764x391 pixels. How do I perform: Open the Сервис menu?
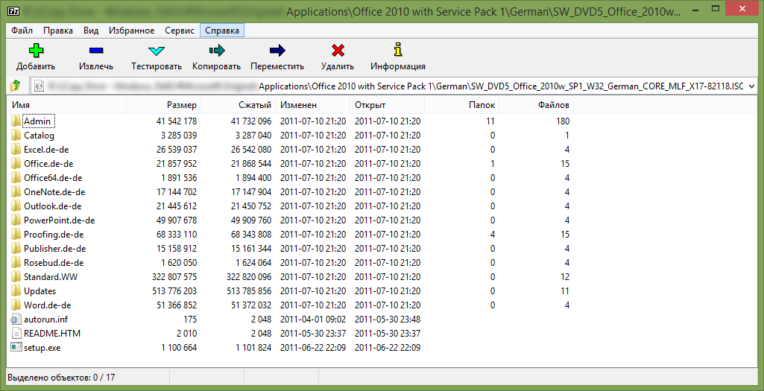[180, 31]
